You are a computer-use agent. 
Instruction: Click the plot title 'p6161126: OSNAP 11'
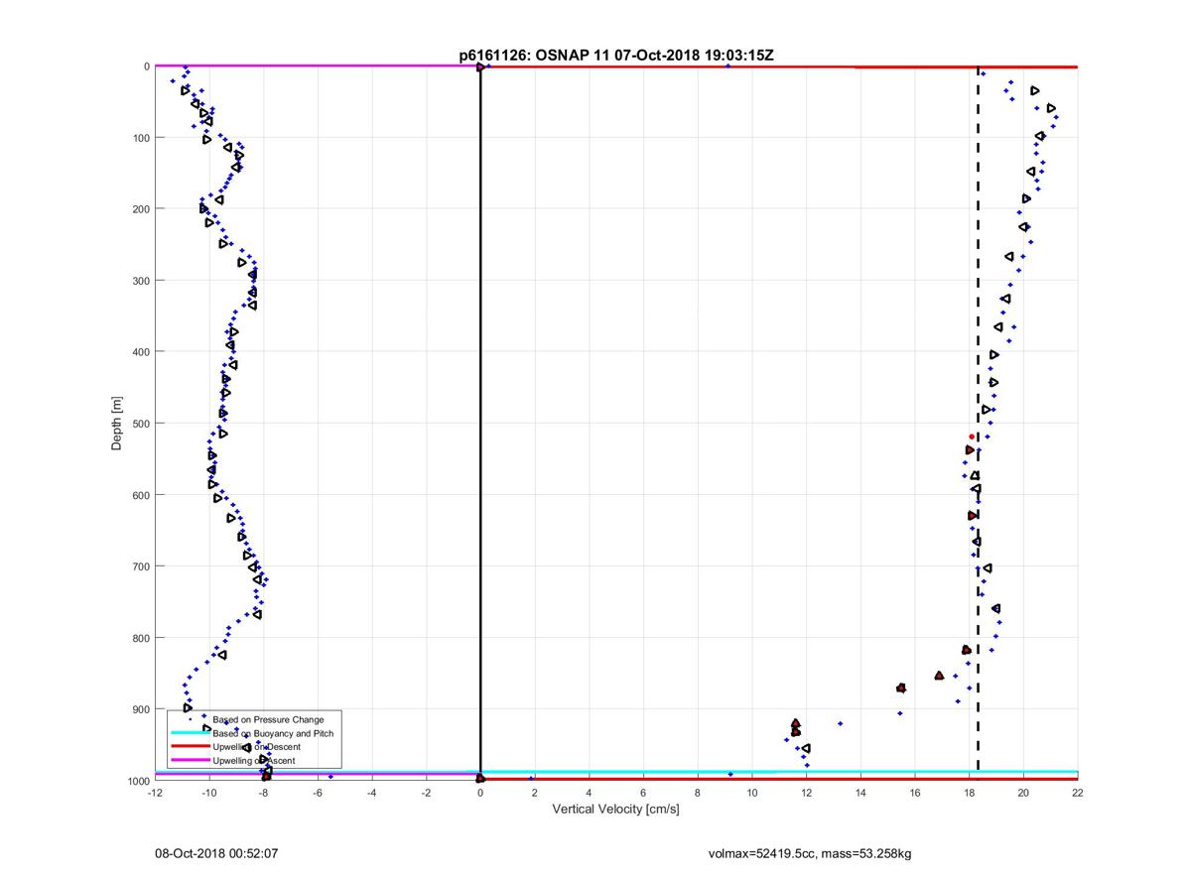(535, 55)
